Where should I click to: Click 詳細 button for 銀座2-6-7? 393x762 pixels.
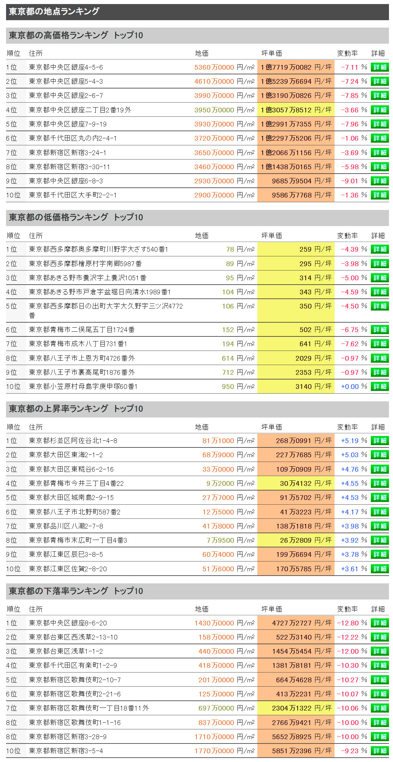pos(380,96)
